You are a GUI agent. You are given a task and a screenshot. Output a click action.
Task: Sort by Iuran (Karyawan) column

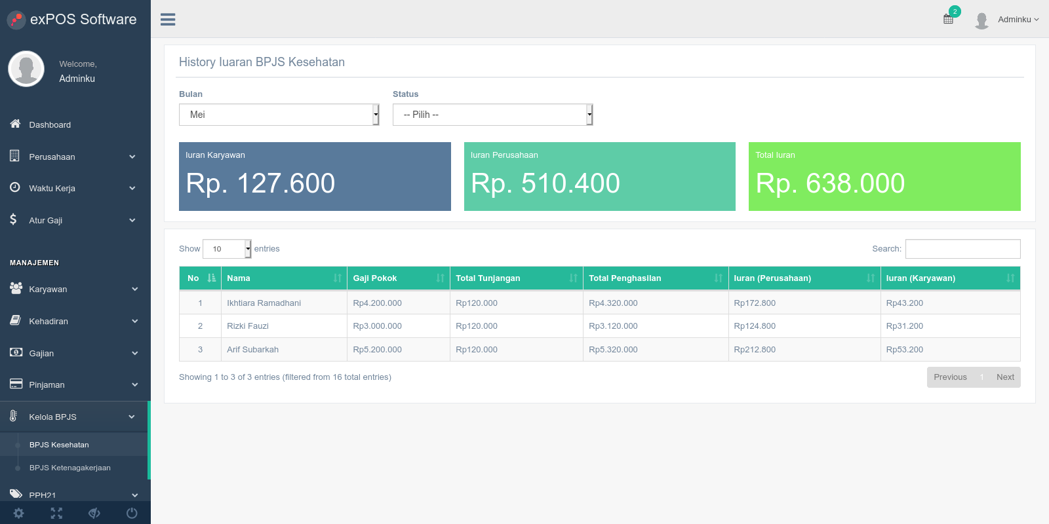coord(950,278)
